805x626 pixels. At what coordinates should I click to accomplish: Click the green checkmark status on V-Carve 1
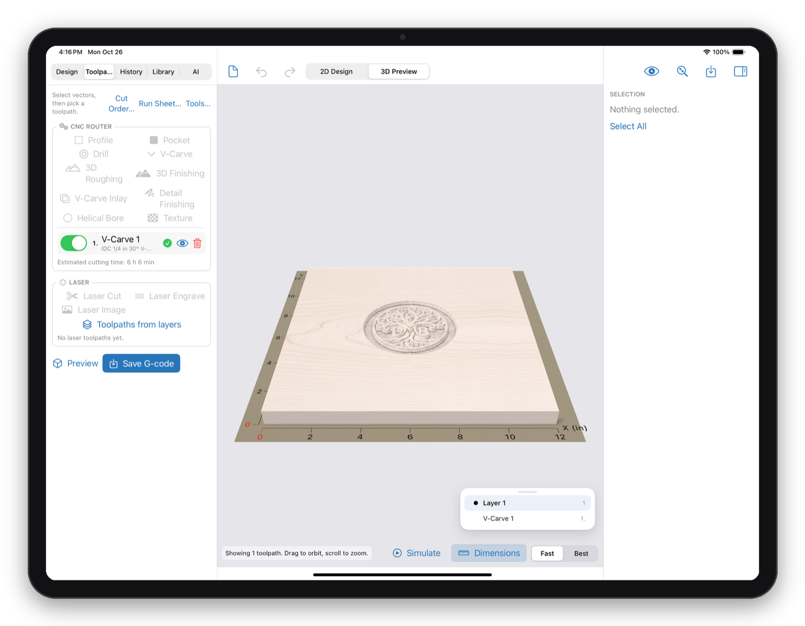[x=168, y=243]
